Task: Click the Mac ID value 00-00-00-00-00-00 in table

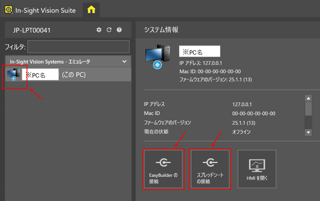Action: [254, 114]
